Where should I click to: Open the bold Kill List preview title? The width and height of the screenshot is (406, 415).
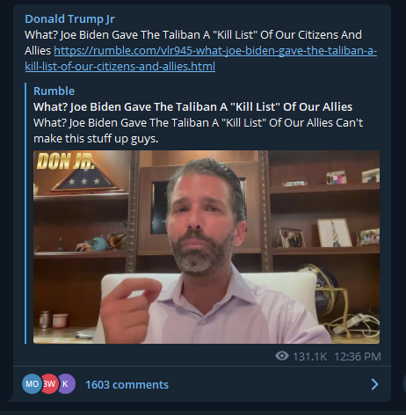(x=192, y=106)
